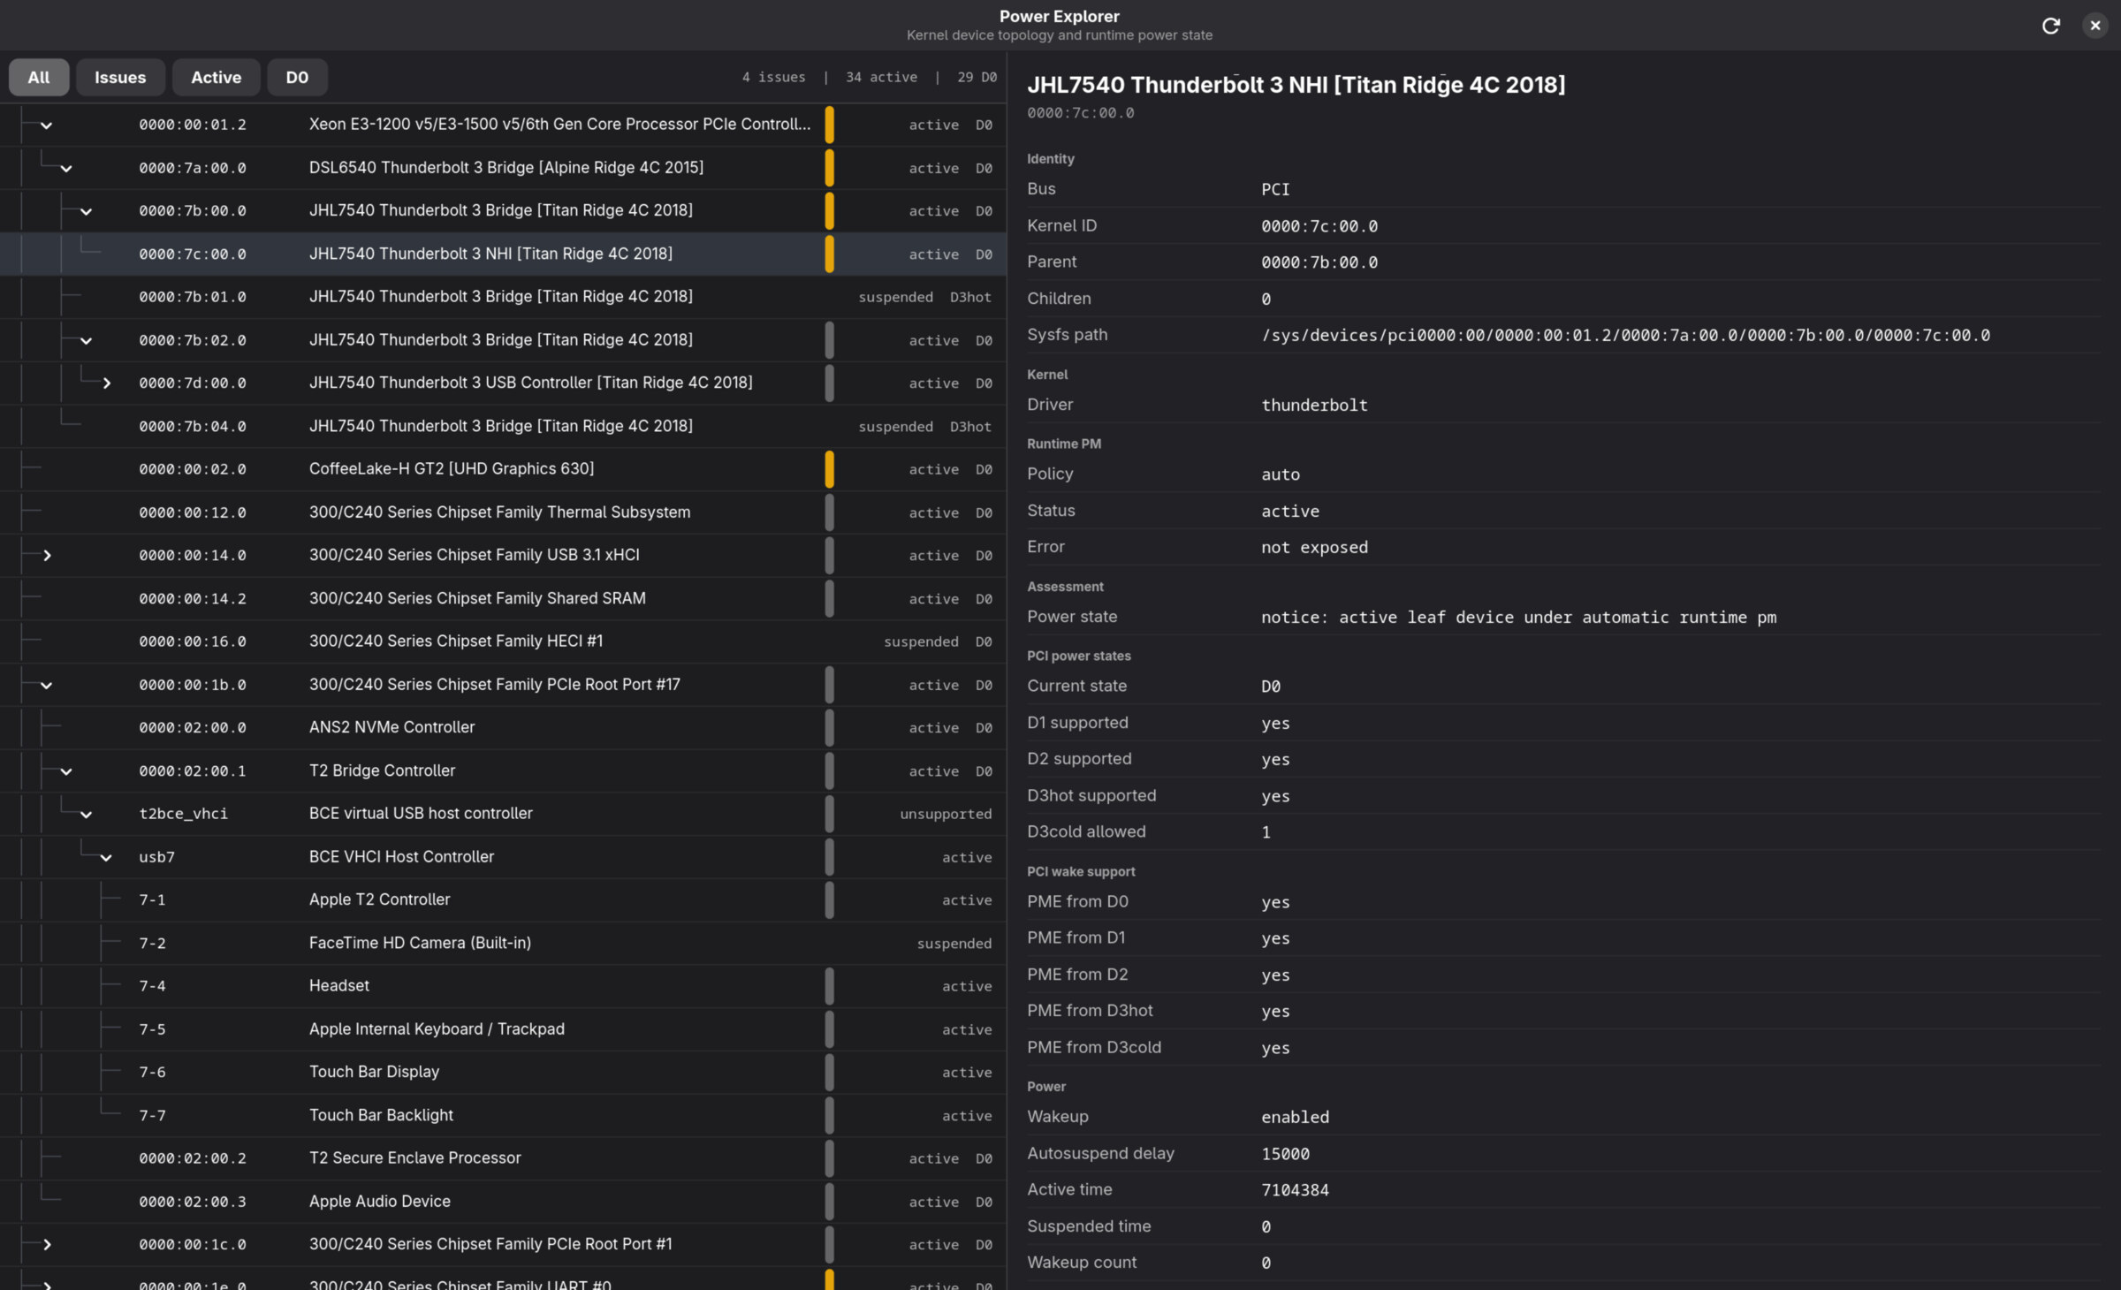Click the detail panel title JHL7540 Thunderbolt 3 NHI

click(x=1296, y=85)
